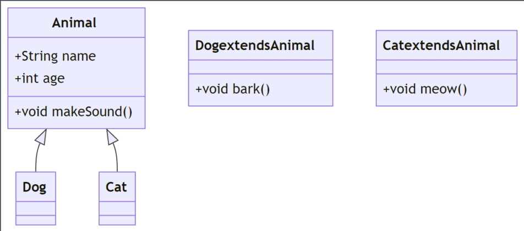The image size is (524, 231).
Task: Click the empty methods compartment of Dog
Action: pyautogui.click(x=36, y=220)
